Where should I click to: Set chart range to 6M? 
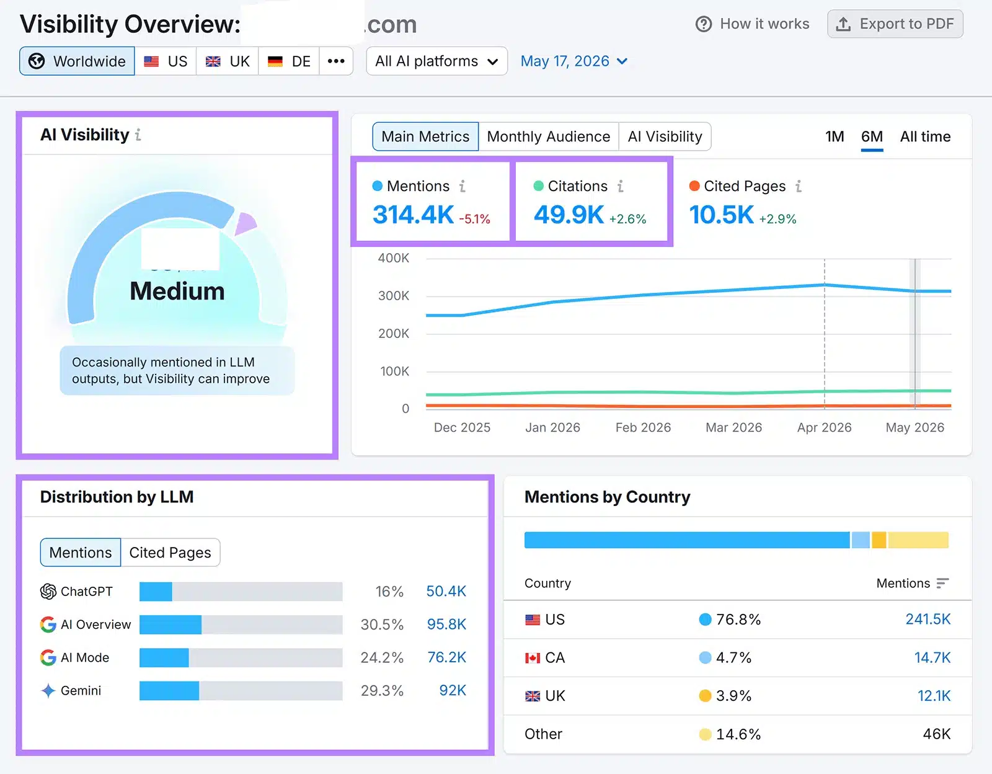872,136
